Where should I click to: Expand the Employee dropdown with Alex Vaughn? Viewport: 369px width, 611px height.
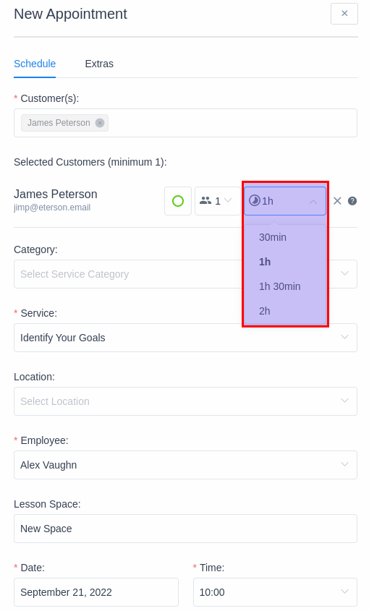[x=186, y=465]
